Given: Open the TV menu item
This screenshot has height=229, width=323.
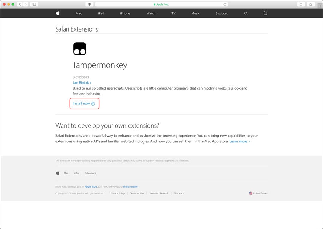Looking at the screenshot, I should [173, 13].
